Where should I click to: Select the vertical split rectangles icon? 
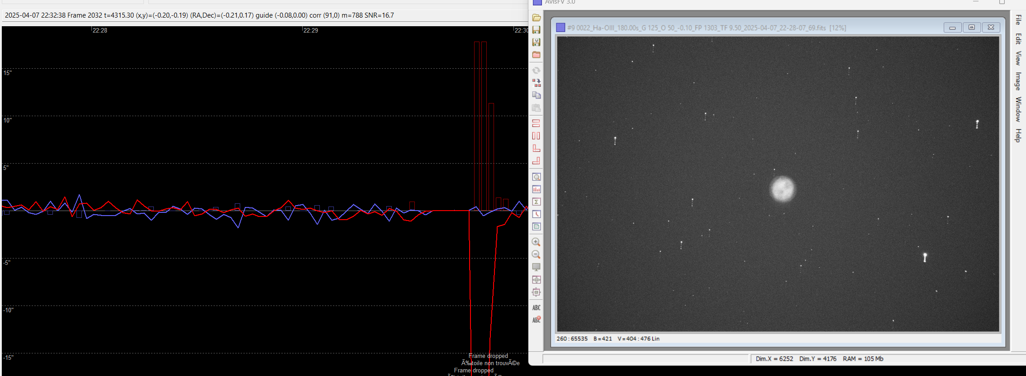pos(536,136)
